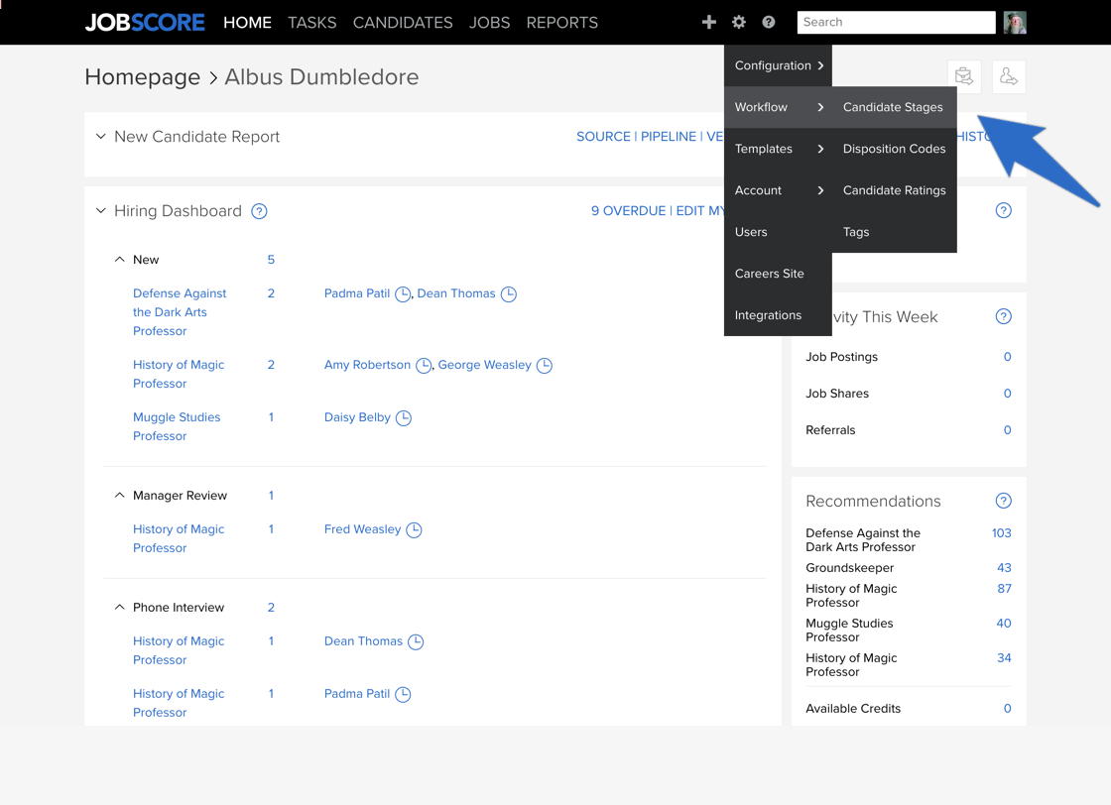The height and width of the screenshot is (805, 1111).
Task: Collapse the Phone Interview section
Action: point(119,607)
